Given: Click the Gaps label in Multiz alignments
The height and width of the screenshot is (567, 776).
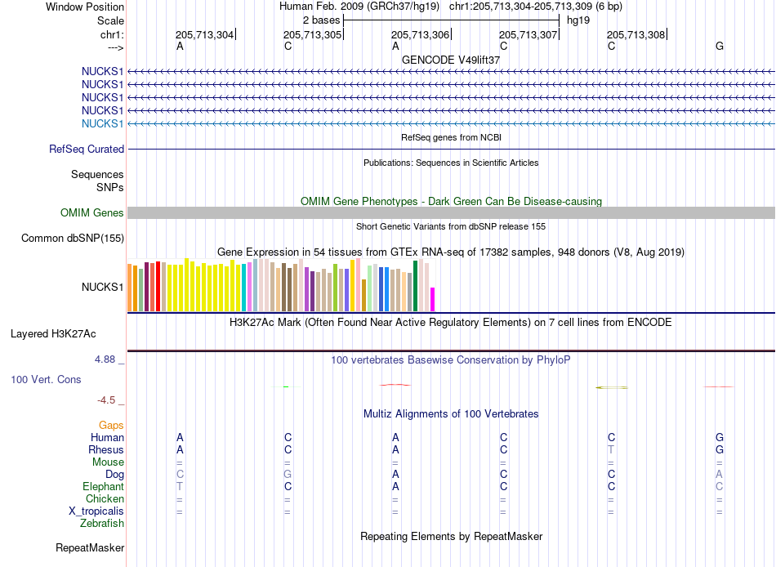Looking at the screenshot, I should (111, 426).
